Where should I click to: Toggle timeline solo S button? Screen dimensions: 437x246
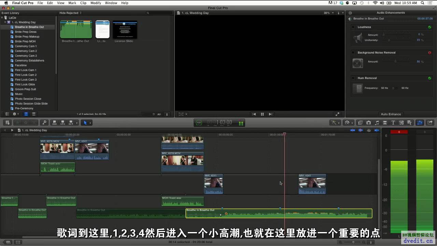(x=369, y=130)
